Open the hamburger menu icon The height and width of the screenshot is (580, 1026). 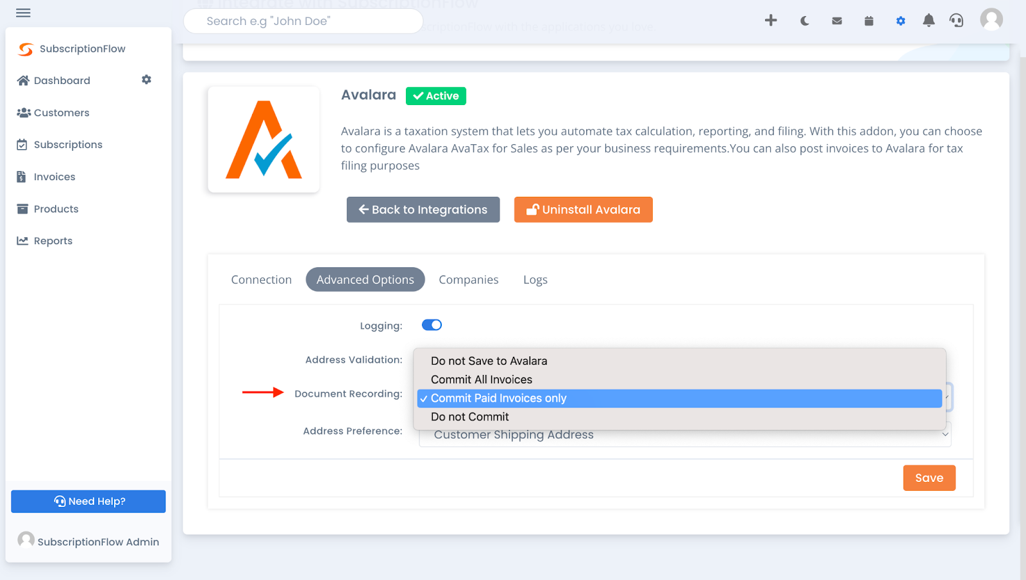click(x=23, y=13)
